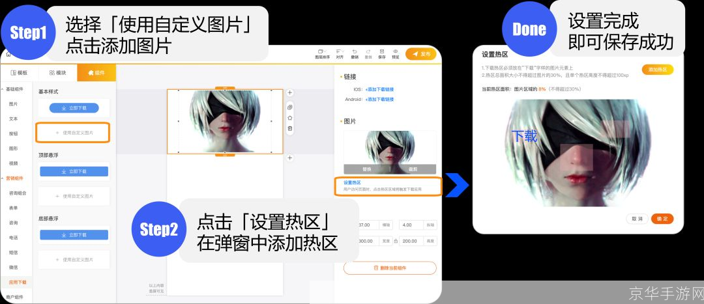704x304 pixels.
Task: Switch to the 组件 tab
Action: [96, 72]
